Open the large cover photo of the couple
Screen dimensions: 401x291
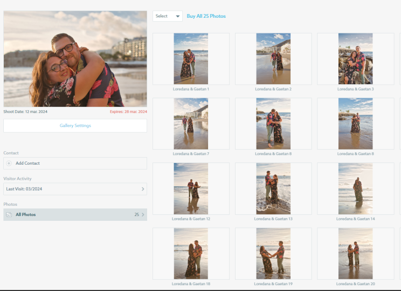point(75,59)
